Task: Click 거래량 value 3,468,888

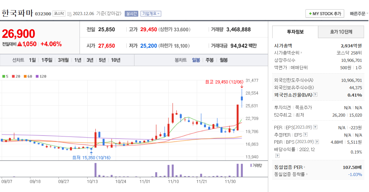Action: pyautogui.click(x=238, y=30)
